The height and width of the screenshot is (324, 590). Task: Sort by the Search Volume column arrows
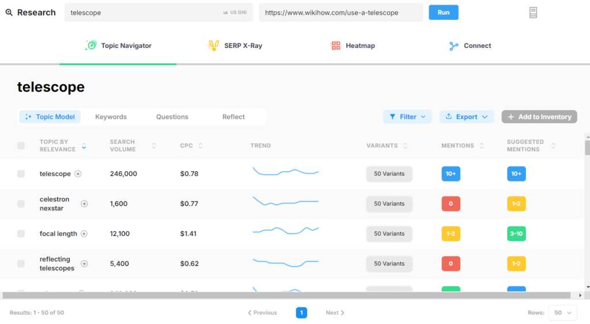(x=154, y=146)
